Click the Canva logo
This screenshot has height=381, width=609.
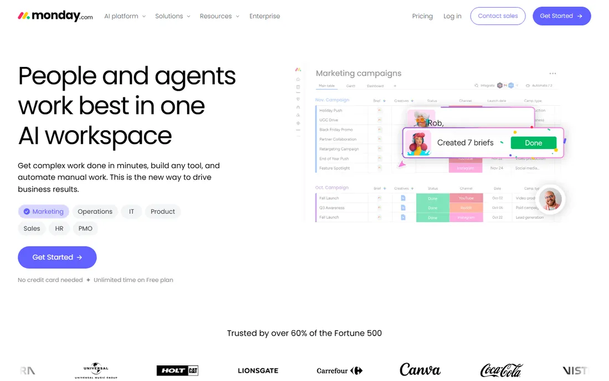coord(420,370)
